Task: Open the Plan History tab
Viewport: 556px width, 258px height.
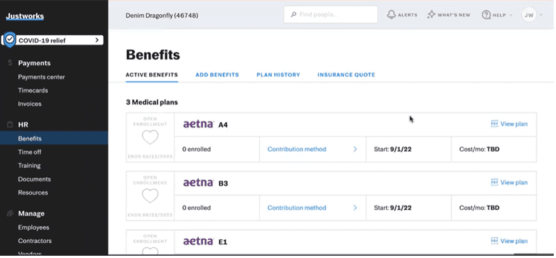Action: (278, 74)
